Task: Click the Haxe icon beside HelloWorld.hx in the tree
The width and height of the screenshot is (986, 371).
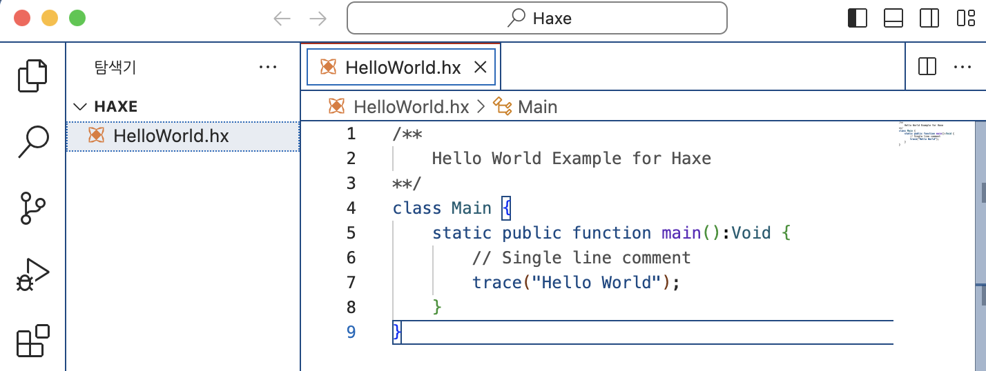Action: click(97, 136)
